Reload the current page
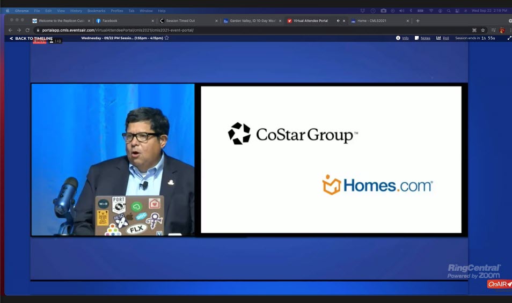The image size is (512, 303). point(27,30)
